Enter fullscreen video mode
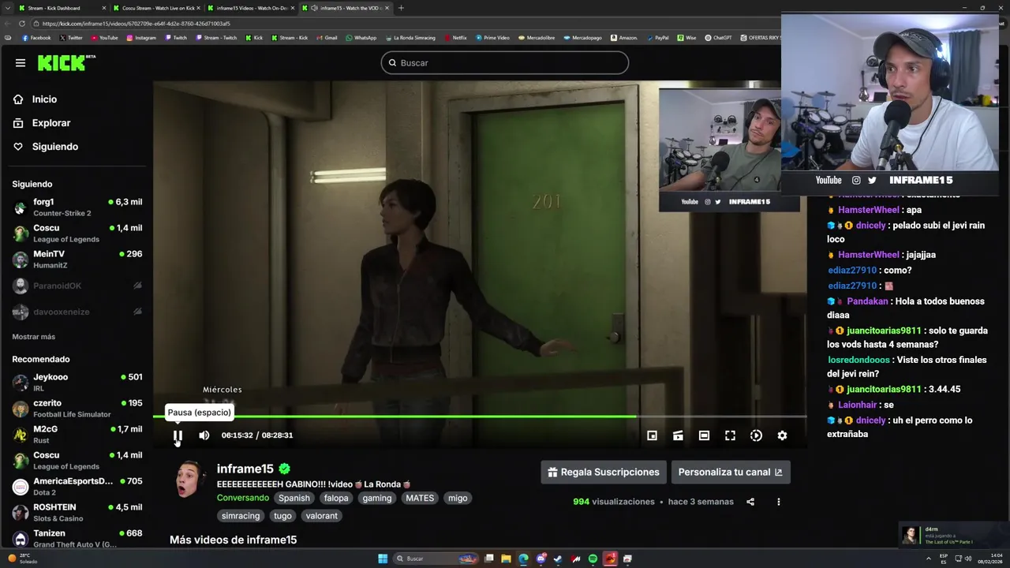 point(730,435)
